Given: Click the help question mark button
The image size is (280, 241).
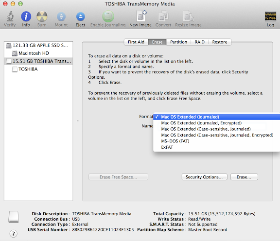Looking at the screenshot, I should [x=14, y=234].
